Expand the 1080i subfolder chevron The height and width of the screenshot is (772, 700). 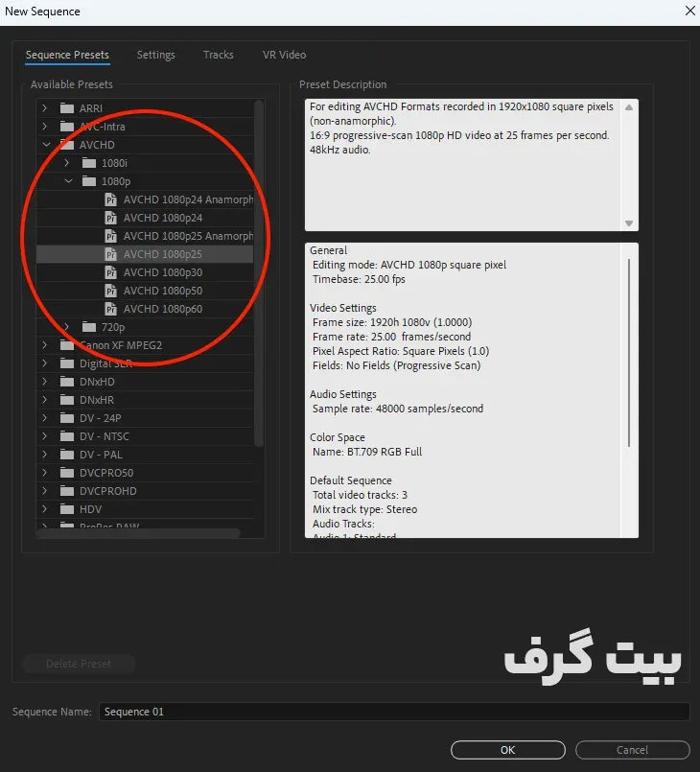(67, 163)
